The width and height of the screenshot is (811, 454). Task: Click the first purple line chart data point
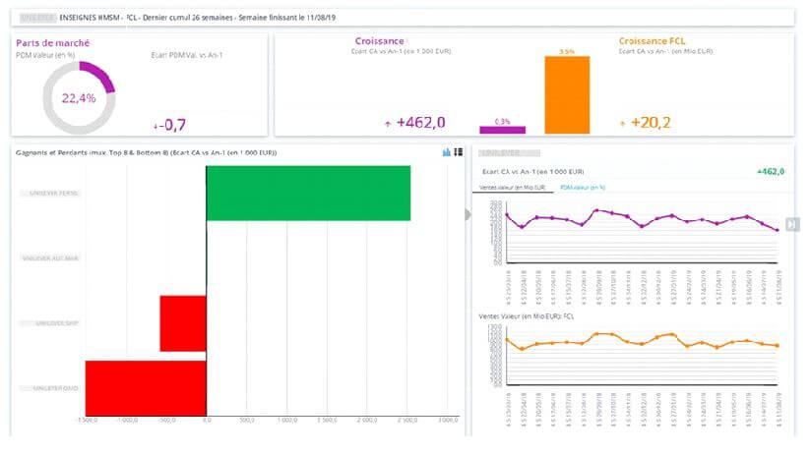pos(507,215)
